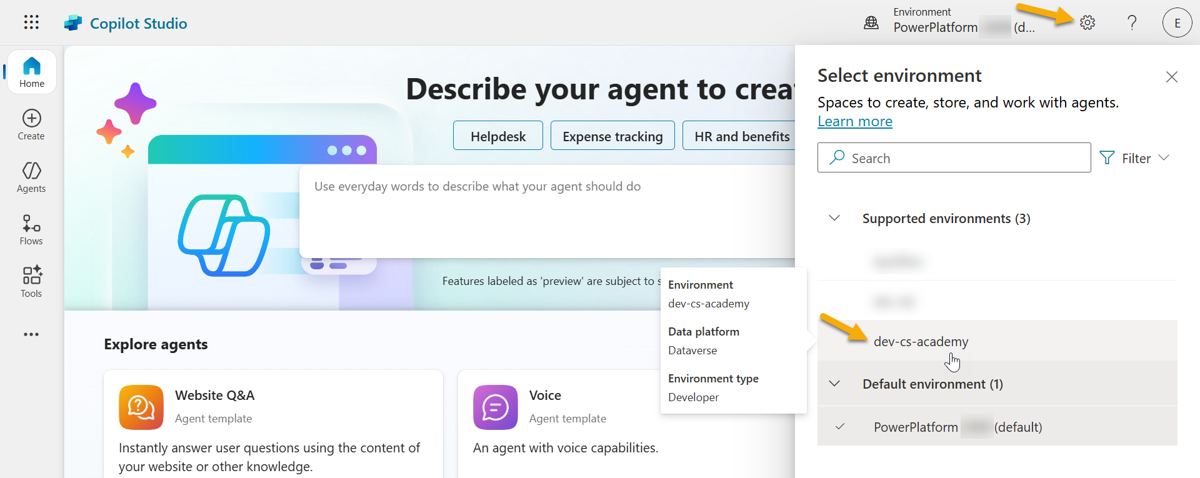Show more navigation options ellipsis
Screen dimensions: 1200x478
click(x=31, y=334)
